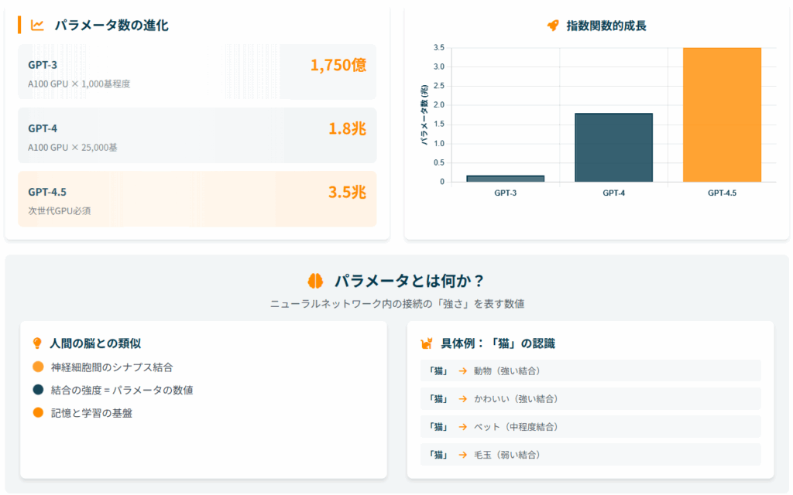This screenshot has height=495, width=793.
Task: Click the orange bullet beside 神経細胞間のシナプス結合
Action: 38,367
